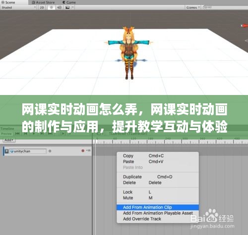Screen dimensions: 248x235
Task: Toggle scene audio speaker icon
Action: tap(59, 7)
